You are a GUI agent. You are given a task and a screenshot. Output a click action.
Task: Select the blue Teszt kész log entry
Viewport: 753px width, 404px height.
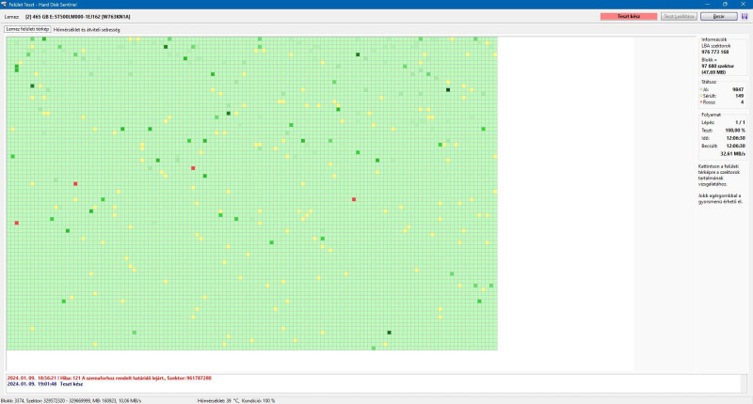[x=45, y=384]
